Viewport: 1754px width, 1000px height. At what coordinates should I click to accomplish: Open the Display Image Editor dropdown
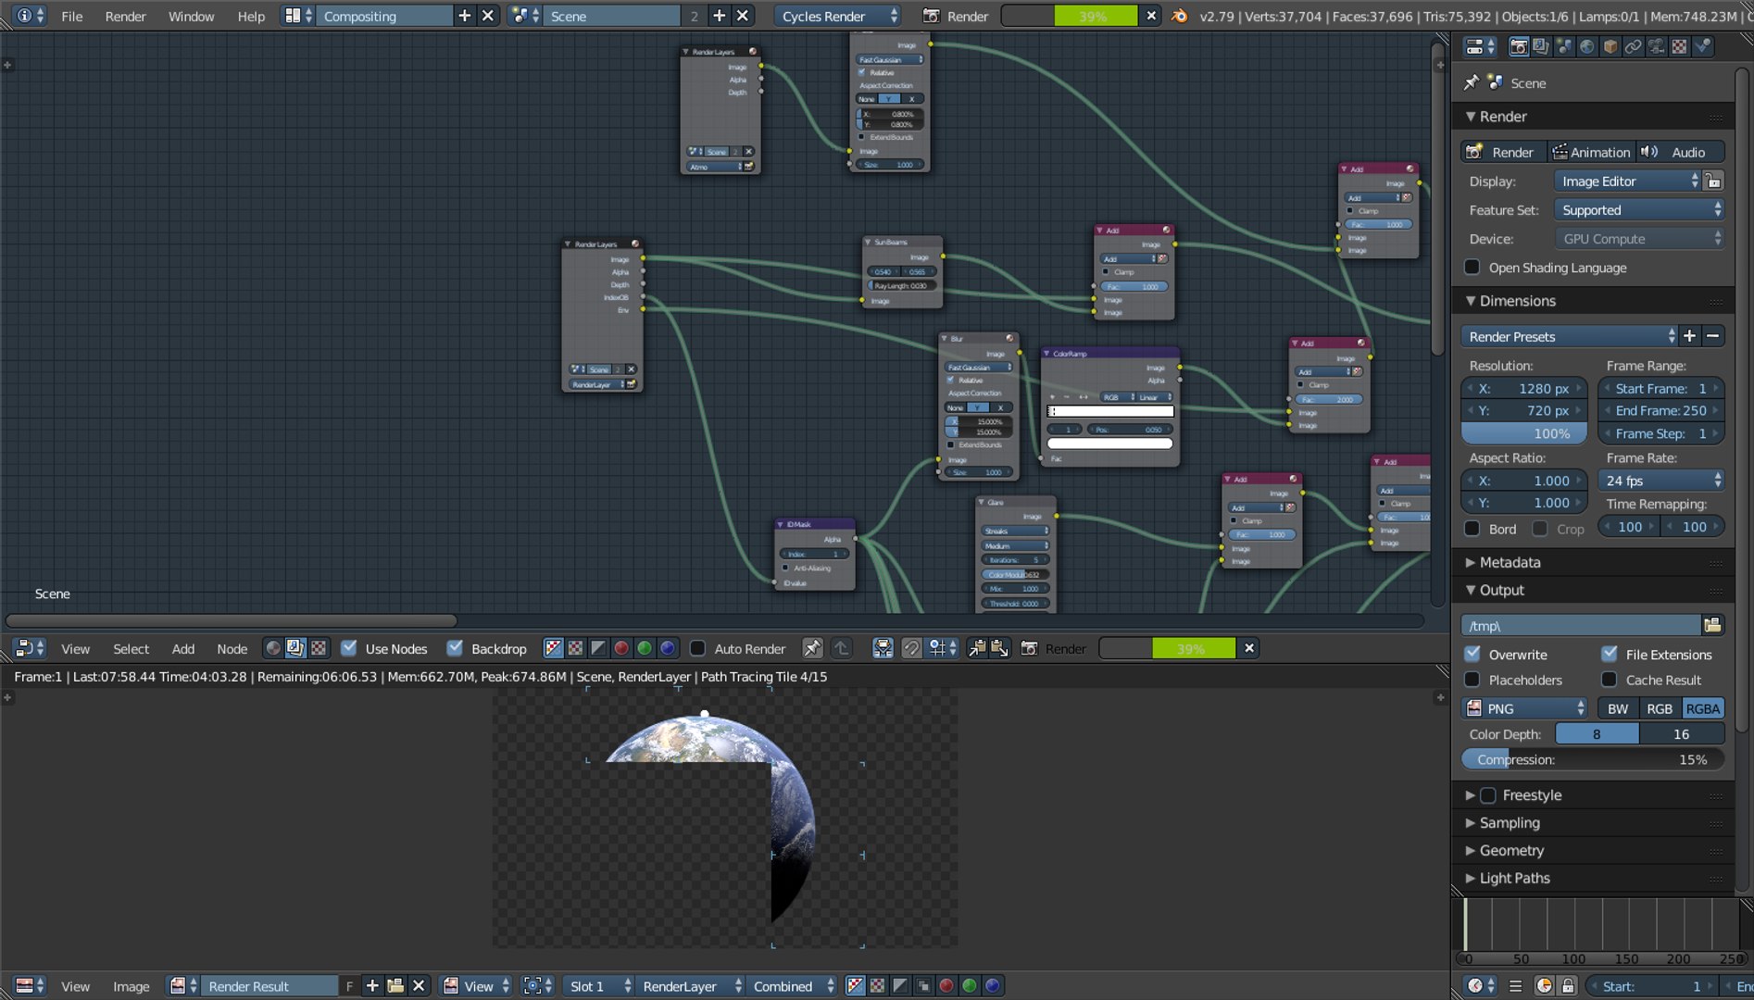(1627, 181)
